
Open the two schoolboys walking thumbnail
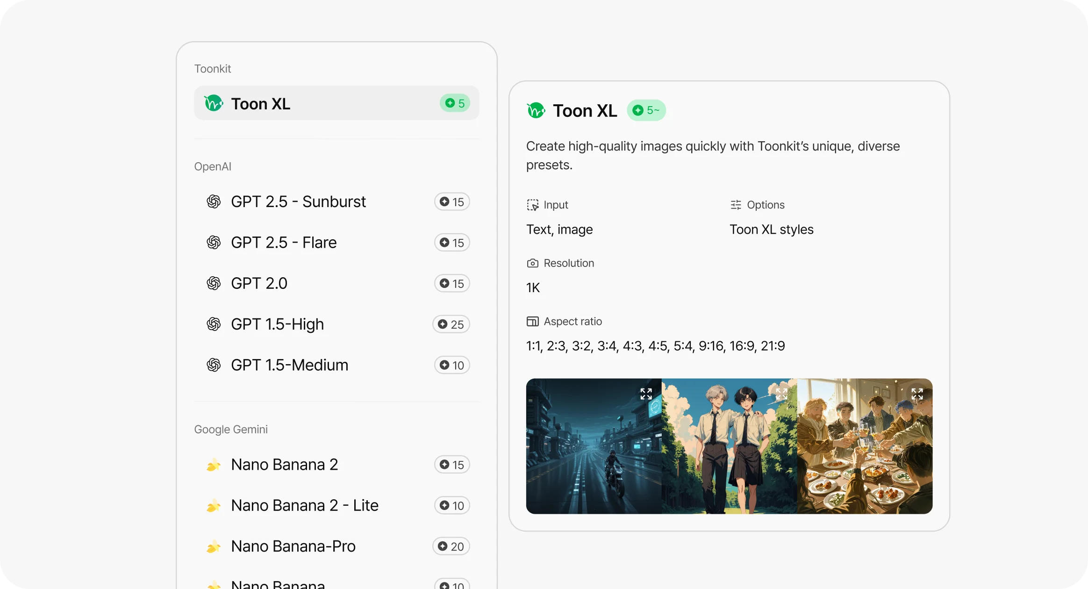pyautogui.click(x=730, y=446)
